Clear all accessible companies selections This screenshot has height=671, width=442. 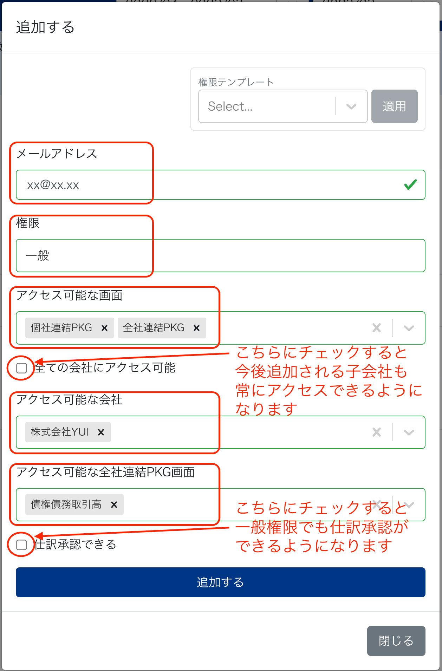377,432
